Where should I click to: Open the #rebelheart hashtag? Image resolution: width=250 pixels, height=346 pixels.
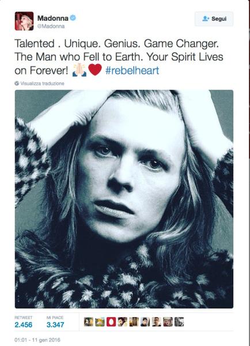click(x=132, y=70)
